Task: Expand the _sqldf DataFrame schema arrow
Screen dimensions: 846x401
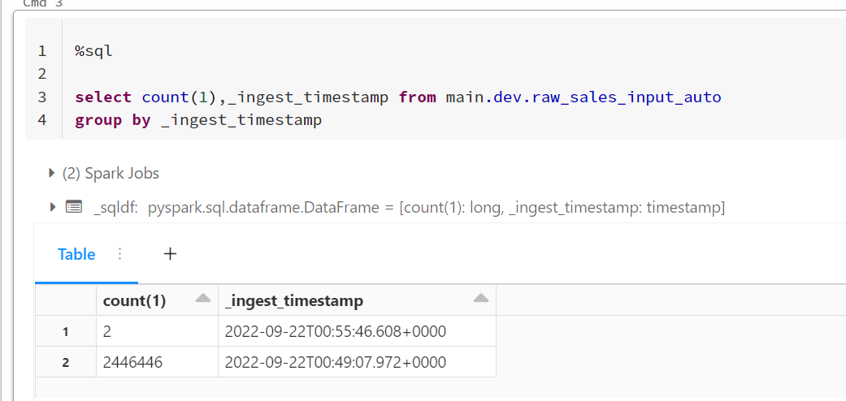Action: 53,207
